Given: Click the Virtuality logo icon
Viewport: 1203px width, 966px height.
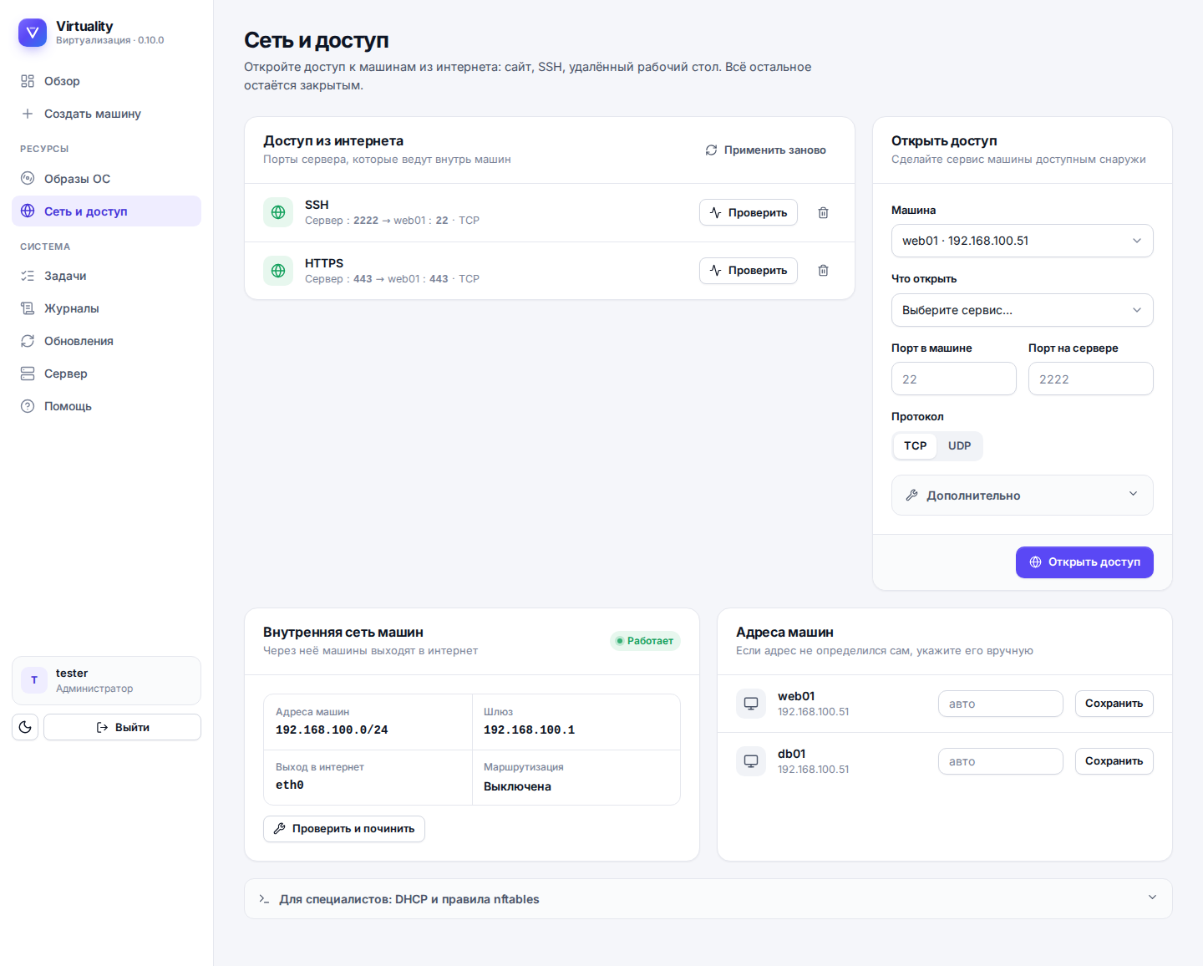Looking at the screenshot, I should coord(33,33).
